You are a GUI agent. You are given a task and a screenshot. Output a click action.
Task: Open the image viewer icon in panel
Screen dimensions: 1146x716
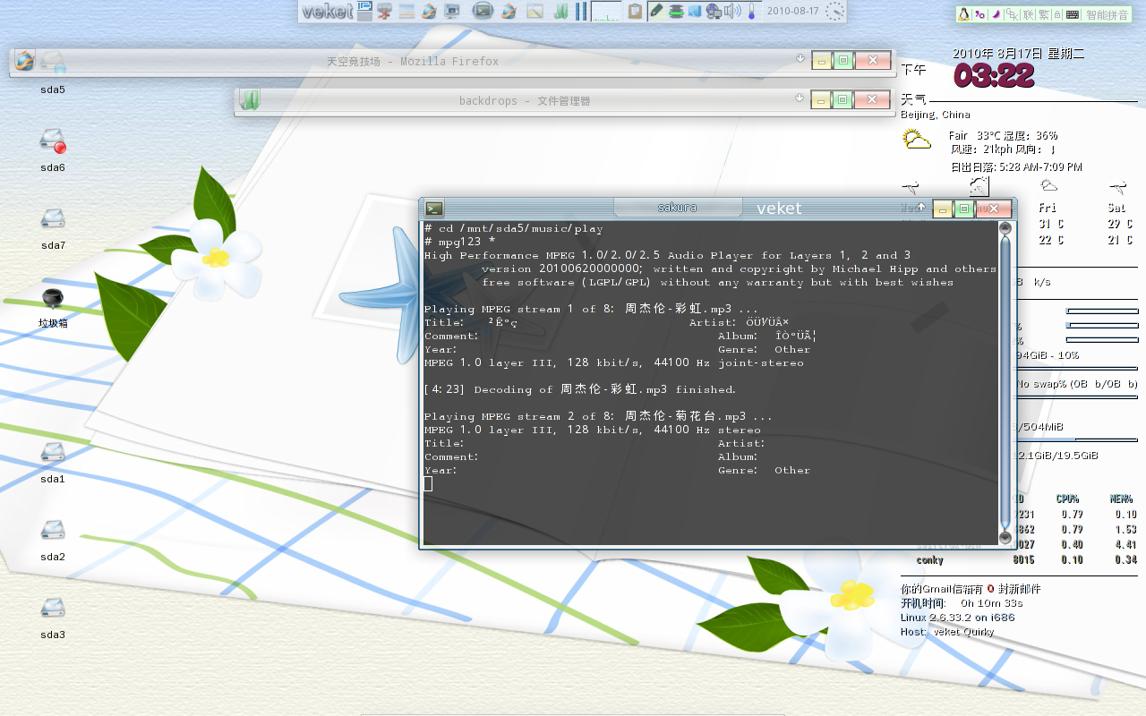pos(535,11)
